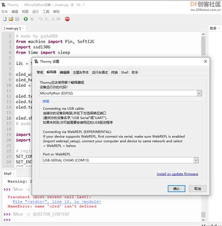This screenshot has width=222, height=226.
Task: Switch to the 常规 settings tab
Action: click(x=40, y=72)
